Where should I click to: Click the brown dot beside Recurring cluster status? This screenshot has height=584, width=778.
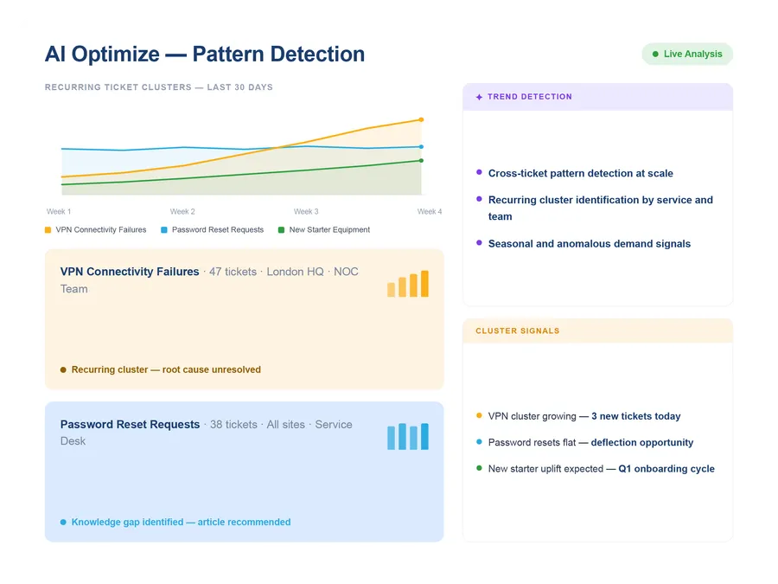(x=63, y=369)
